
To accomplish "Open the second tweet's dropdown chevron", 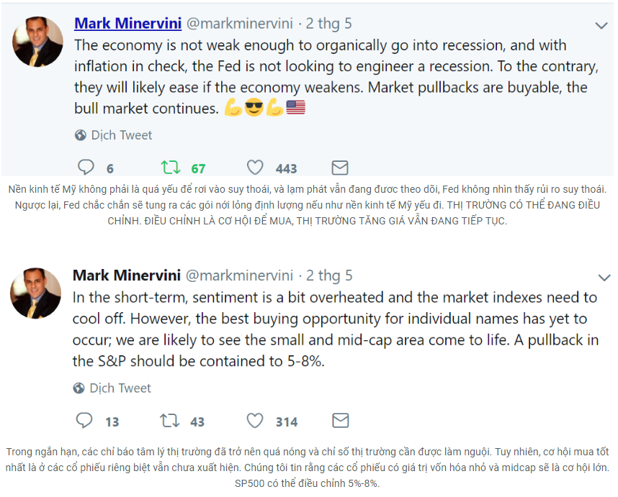I will 604,278.
